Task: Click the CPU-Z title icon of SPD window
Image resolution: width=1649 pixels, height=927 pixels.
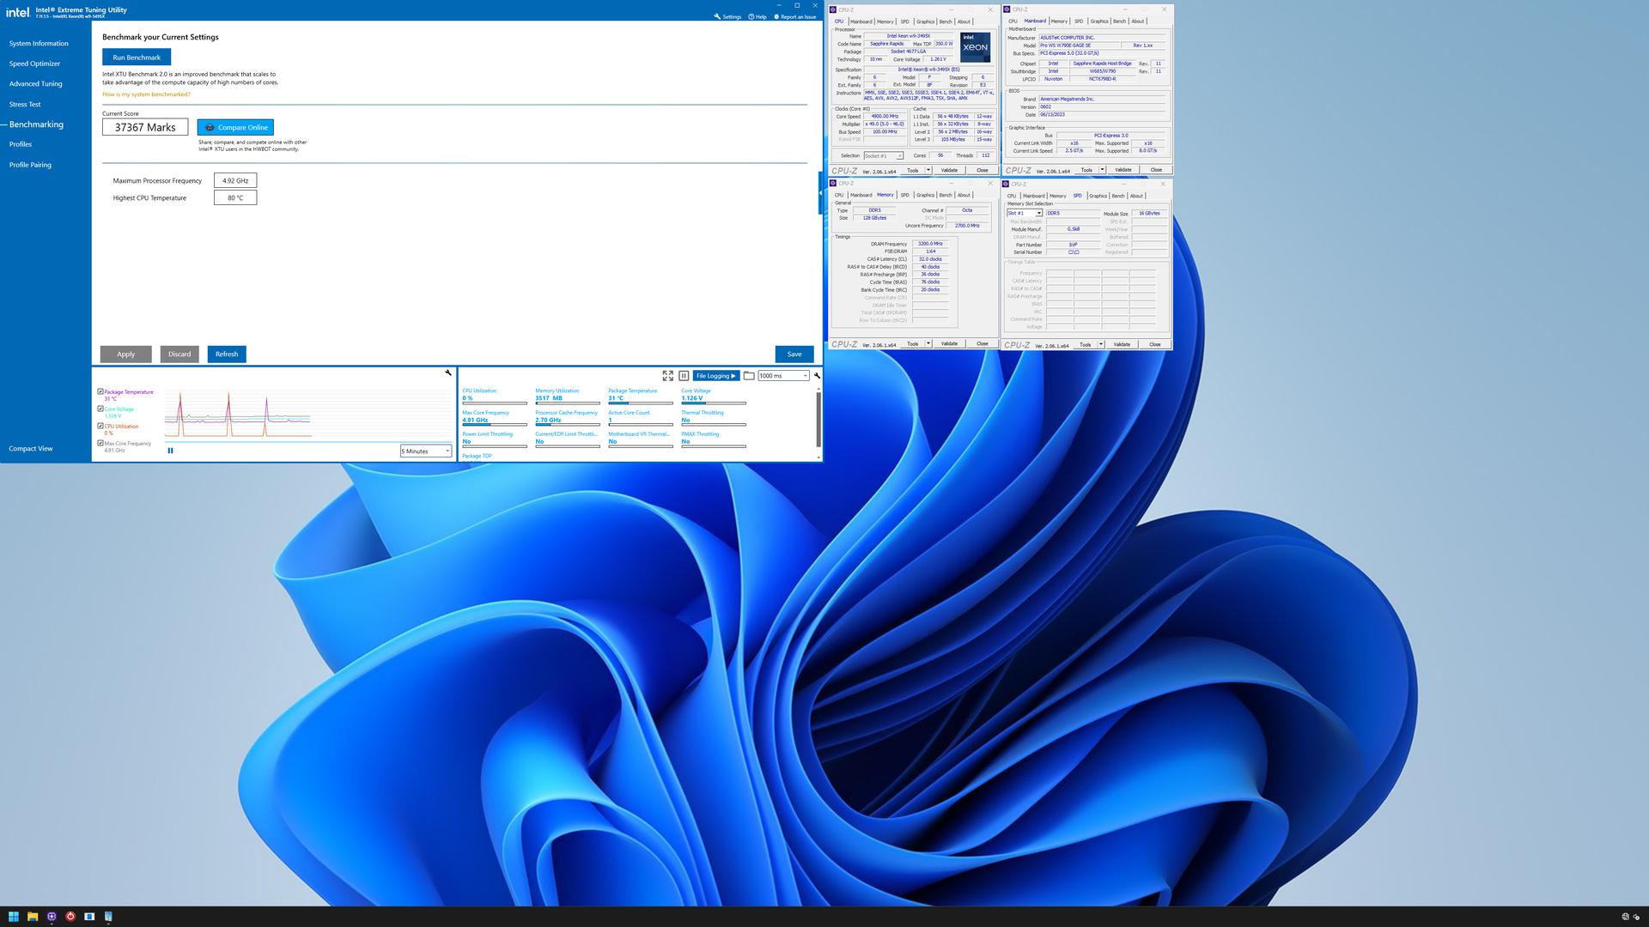Action: click(x=1006, y=184)
